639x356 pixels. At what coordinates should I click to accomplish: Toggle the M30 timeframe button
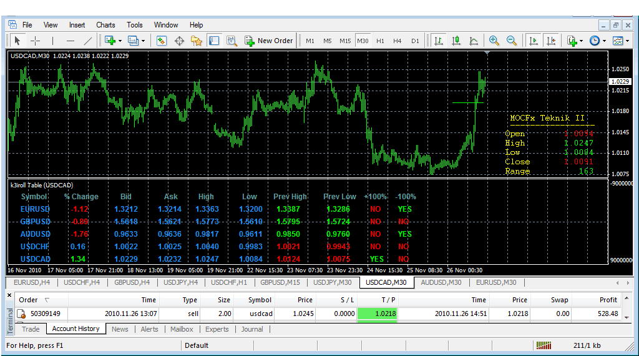coord(363,41)
